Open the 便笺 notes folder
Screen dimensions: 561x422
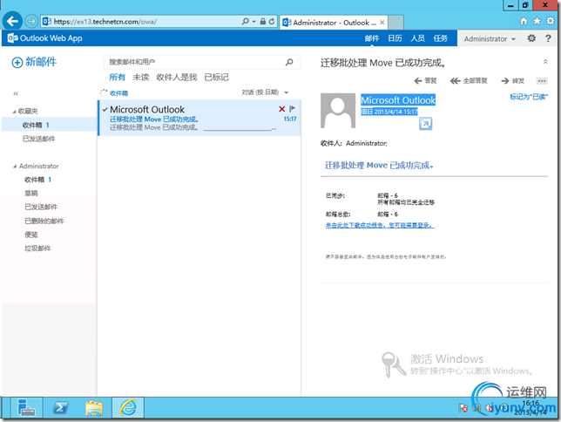click(x=30, y=235)
